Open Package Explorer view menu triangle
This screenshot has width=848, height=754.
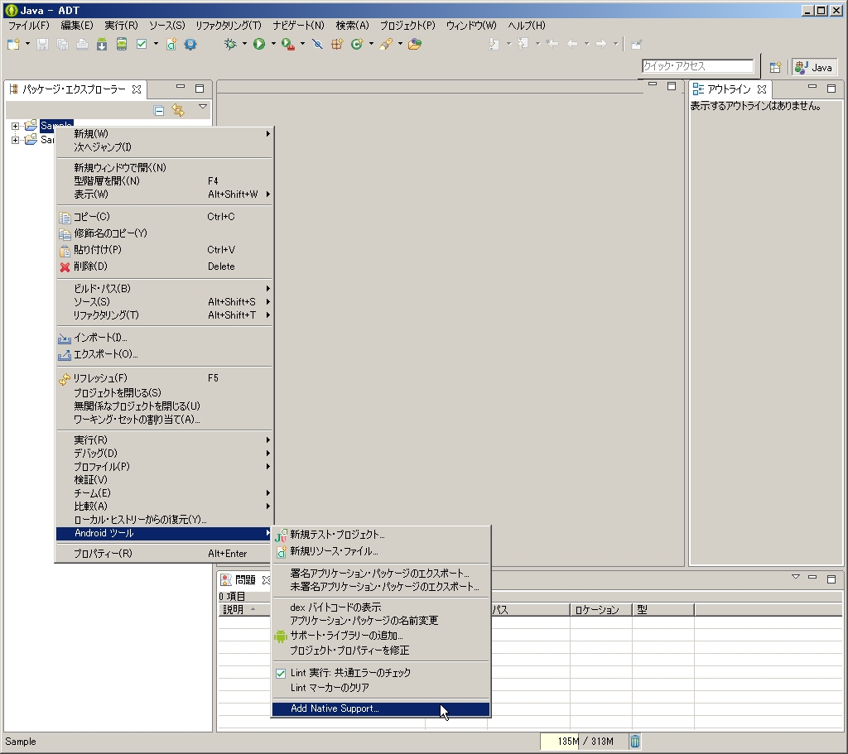(x=203, y=107)
